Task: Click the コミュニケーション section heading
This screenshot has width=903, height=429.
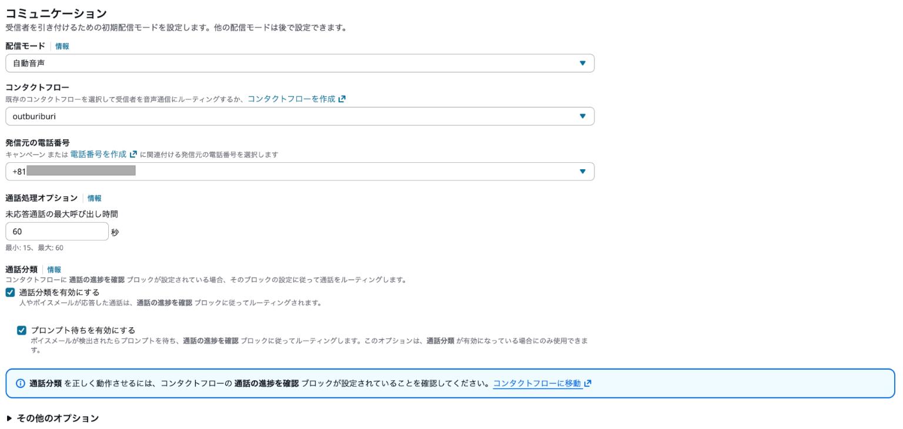Action: point(56,13)
